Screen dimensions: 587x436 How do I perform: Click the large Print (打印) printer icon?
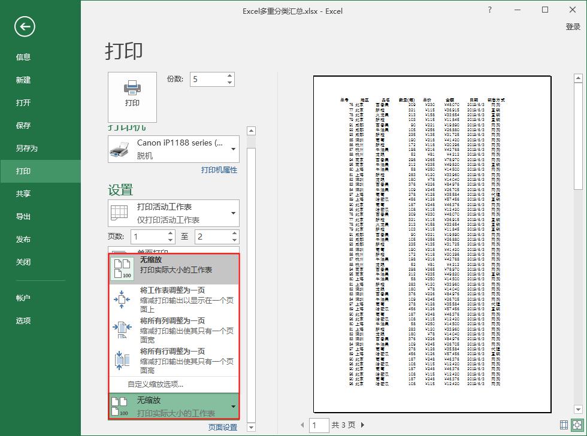pos(132,96)
